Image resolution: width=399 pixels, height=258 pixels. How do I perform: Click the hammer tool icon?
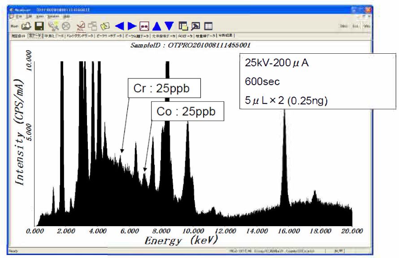195,26
